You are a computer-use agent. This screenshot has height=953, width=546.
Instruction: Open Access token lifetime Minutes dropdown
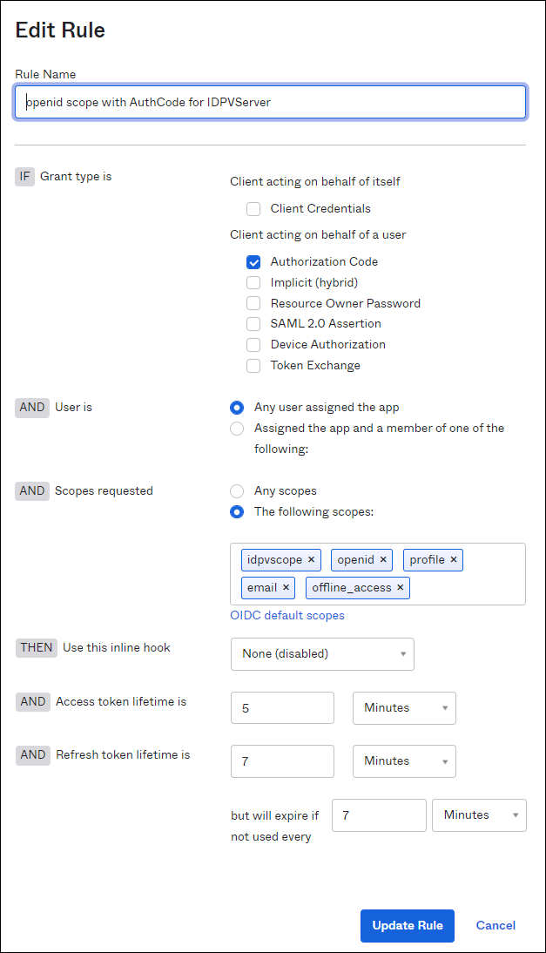[x=404, y=707]
